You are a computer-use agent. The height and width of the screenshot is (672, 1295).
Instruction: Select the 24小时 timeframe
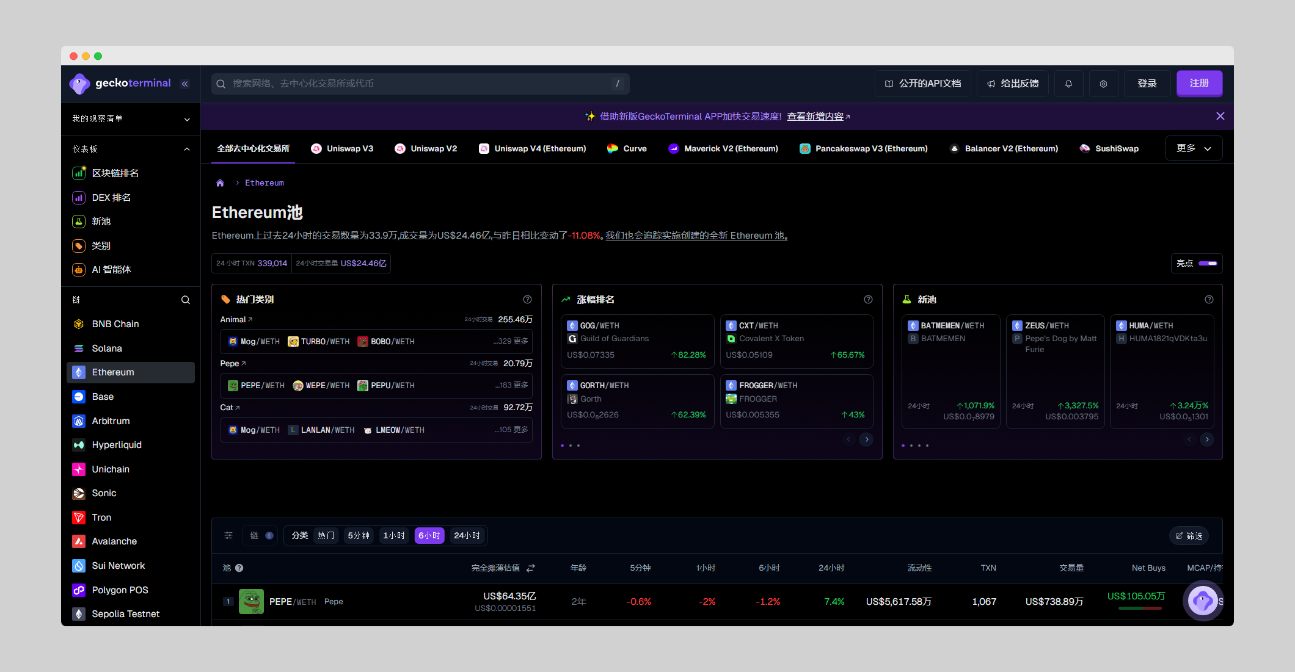click(467, 535)
